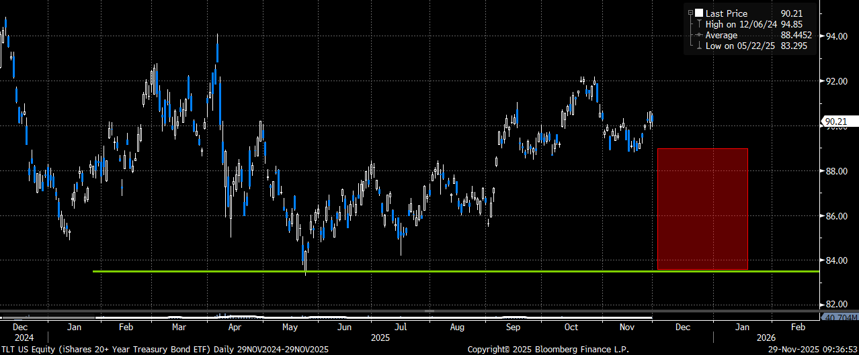Click the Mar month axis label
The width and height of the screenshot is (859, 355).
point(179,327)
